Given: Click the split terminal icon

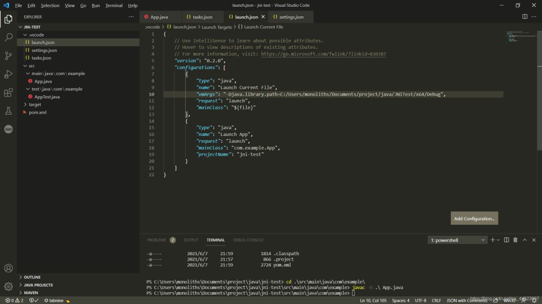Looking at the screenshot, I should tap(505, 240).
